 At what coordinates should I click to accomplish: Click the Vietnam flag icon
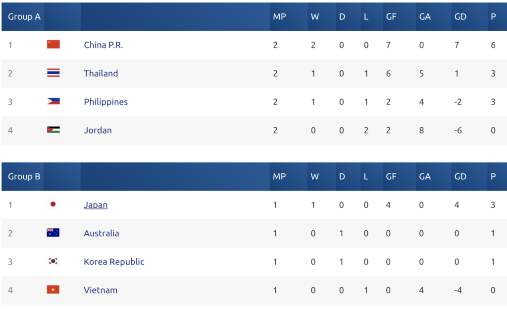pyautogui.click(x=53, y=289)
